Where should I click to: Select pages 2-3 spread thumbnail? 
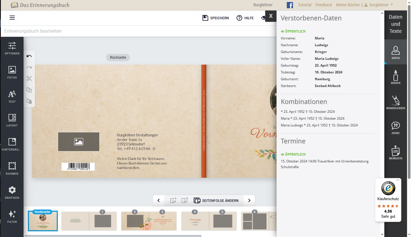[149, 221]
